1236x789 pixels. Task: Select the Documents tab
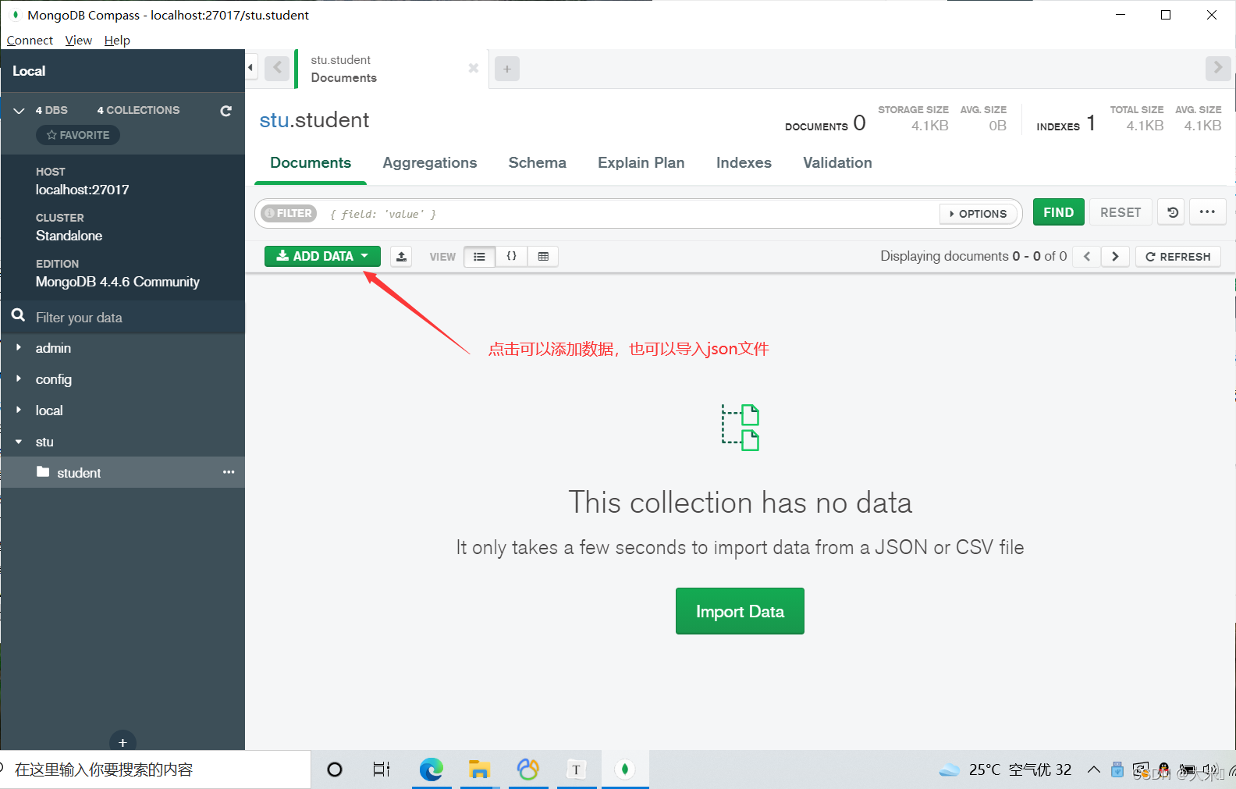tap(311, 162)
